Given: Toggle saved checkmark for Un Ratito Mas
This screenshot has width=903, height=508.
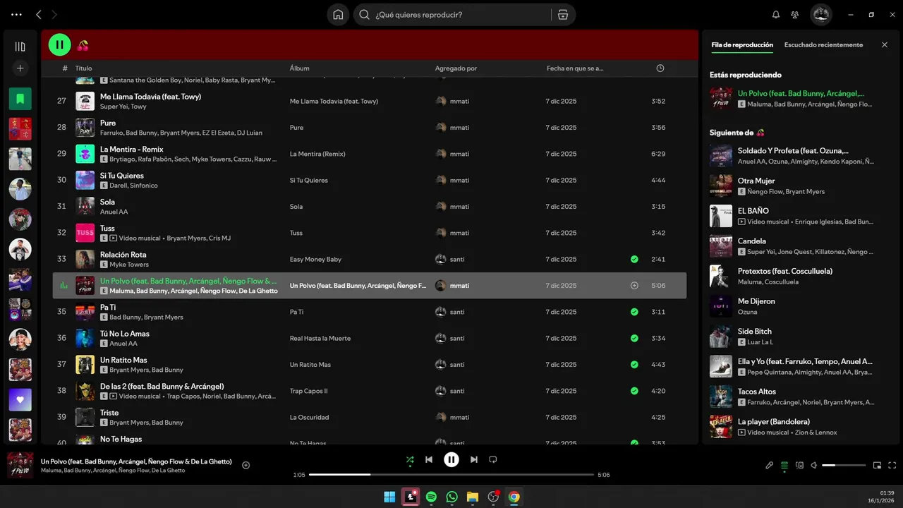Looking at the screenshot, I should tap(634, 365).
